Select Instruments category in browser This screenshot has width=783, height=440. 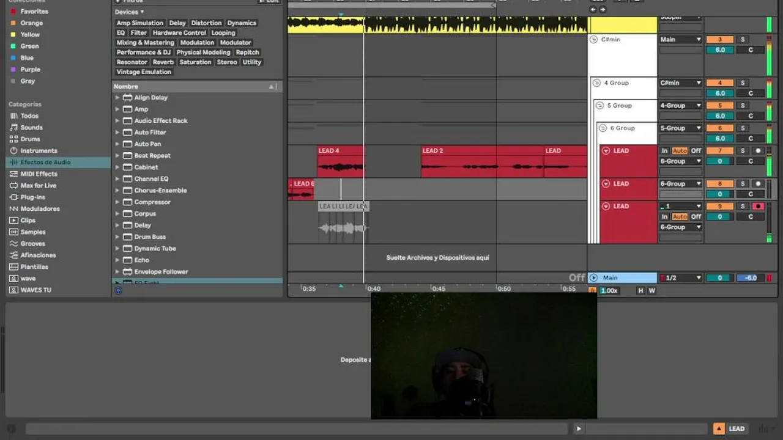point(39,151)
